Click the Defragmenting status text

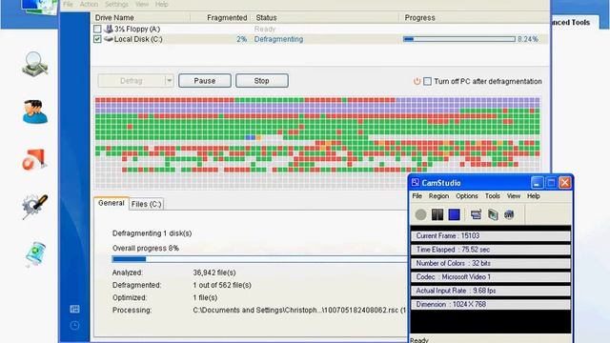click(278, 39)
